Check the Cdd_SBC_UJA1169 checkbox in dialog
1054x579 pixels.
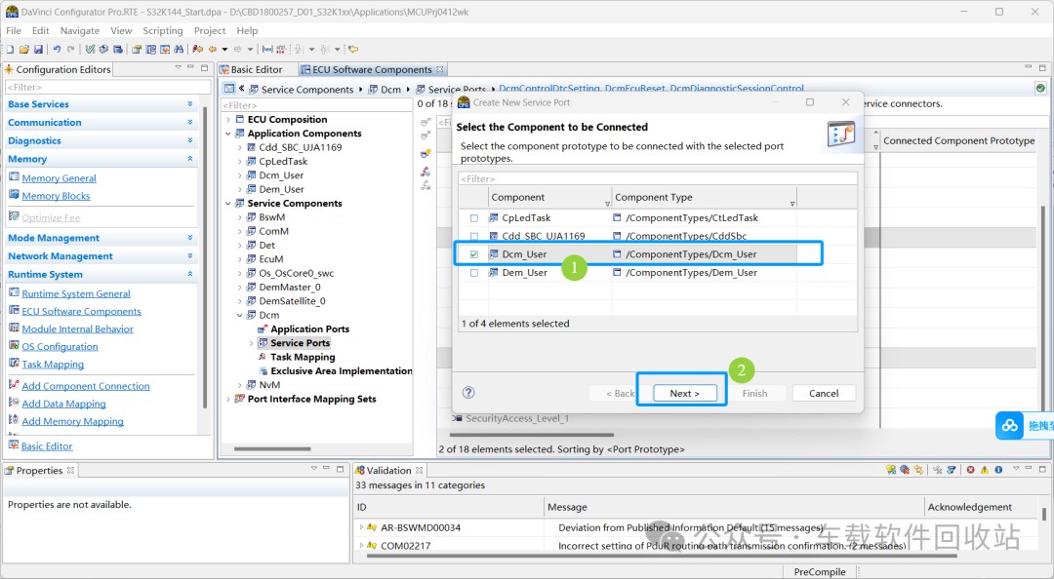tap(474, 237)
